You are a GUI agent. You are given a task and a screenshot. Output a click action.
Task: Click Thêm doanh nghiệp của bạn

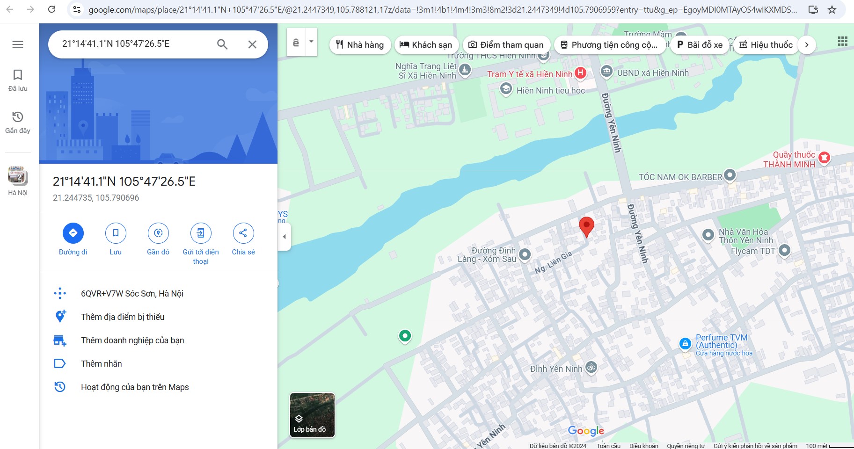coord(158,340)
